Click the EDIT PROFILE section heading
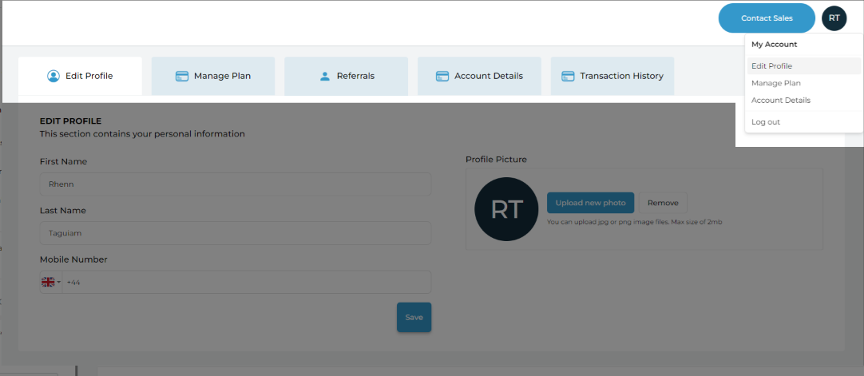 70,121
